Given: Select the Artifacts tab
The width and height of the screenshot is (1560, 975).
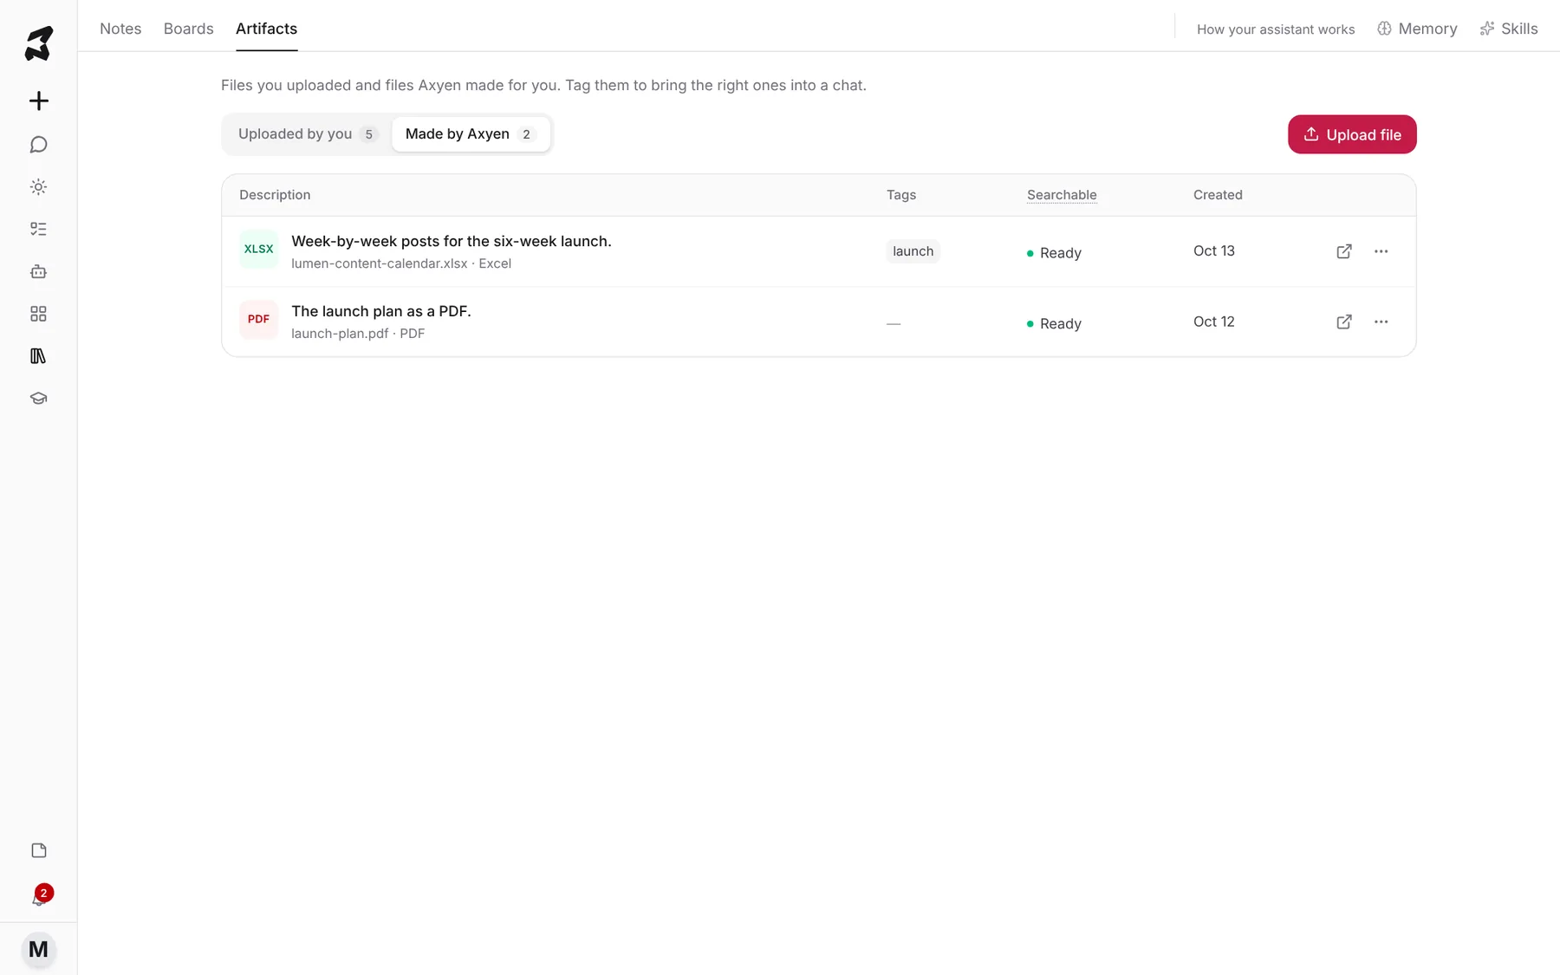Looking at the screenshot, I should 266,29.
